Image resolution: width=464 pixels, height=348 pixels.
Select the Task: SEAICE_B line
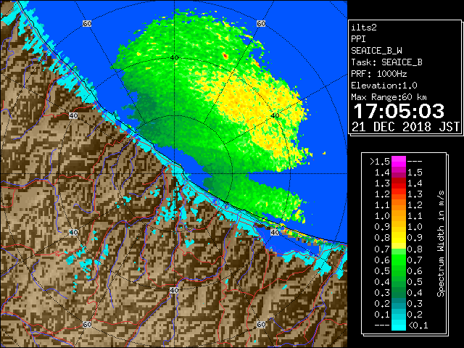[x=386, y=62]
